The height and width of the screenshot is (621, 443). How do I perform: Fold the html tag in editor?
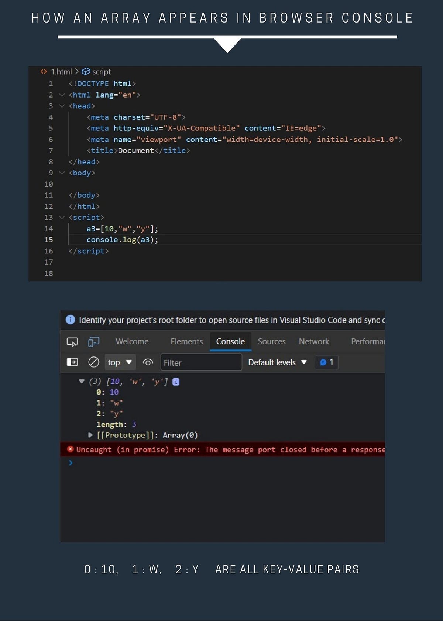pyautogui.click(x=62, y=95)
